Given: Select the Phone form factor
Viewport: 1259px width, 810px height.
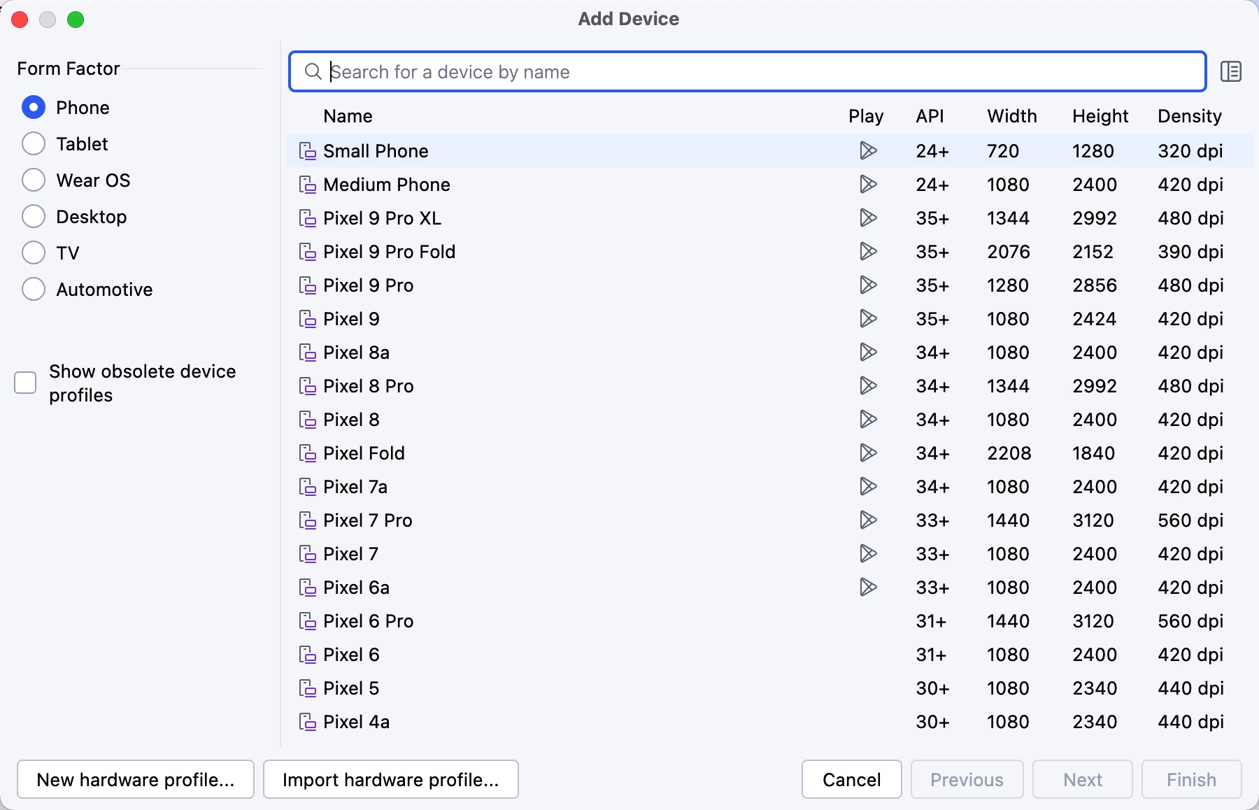Looking at the screenshot, I should 34,108.
